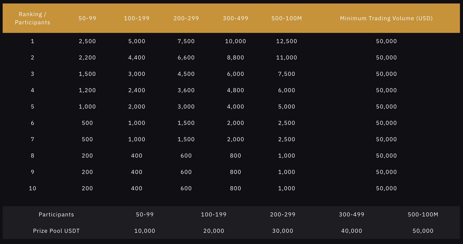
Task: Click the 200-299 gold column header
Action: click(186, 19)
